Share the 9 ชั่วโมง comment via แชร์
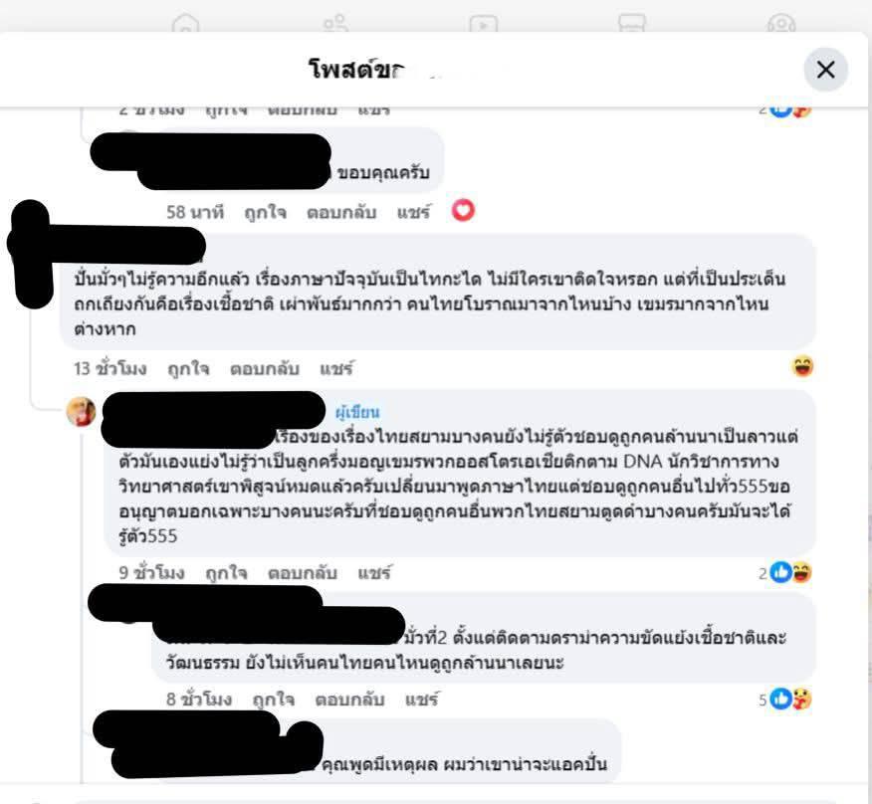Image resolution: width=872 pixels, height=804 pixels. (x=374, y=573)
